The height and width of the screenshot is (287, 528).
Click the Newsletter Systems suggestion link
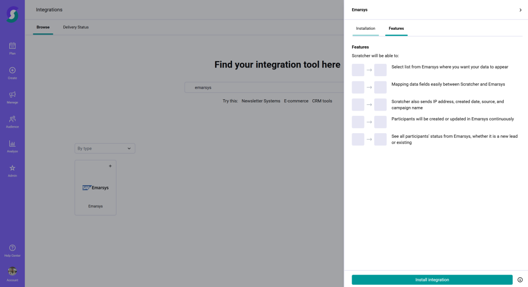261,101
